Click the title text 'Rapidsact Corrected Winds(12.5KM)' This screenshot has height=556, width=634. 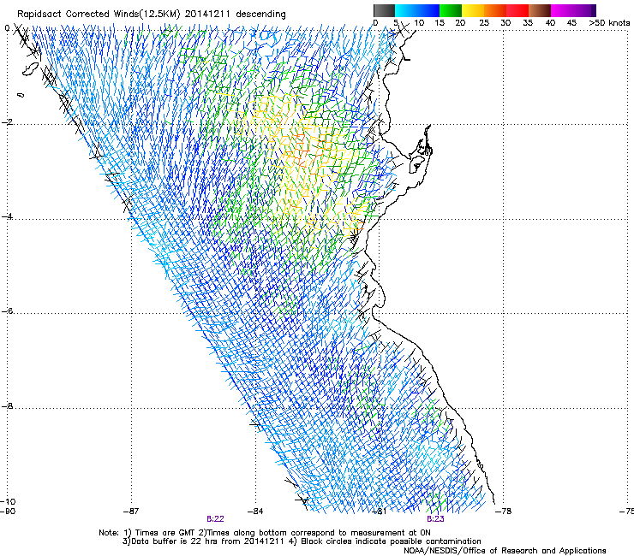pyautogui.click(x=99, y=15)
